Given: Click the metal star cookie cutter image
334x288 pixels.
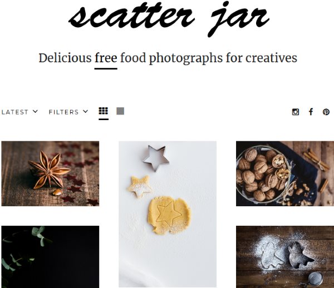Looking at the screenshot, I should [x=156, y=158].
